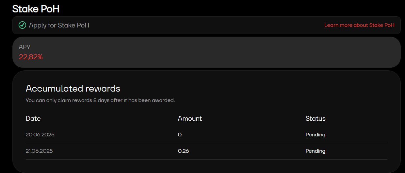This screenshot has width=405, height=173.
Task: Click blank middle of Apply for Stake PoH bar
Action: tap(206, 25)
